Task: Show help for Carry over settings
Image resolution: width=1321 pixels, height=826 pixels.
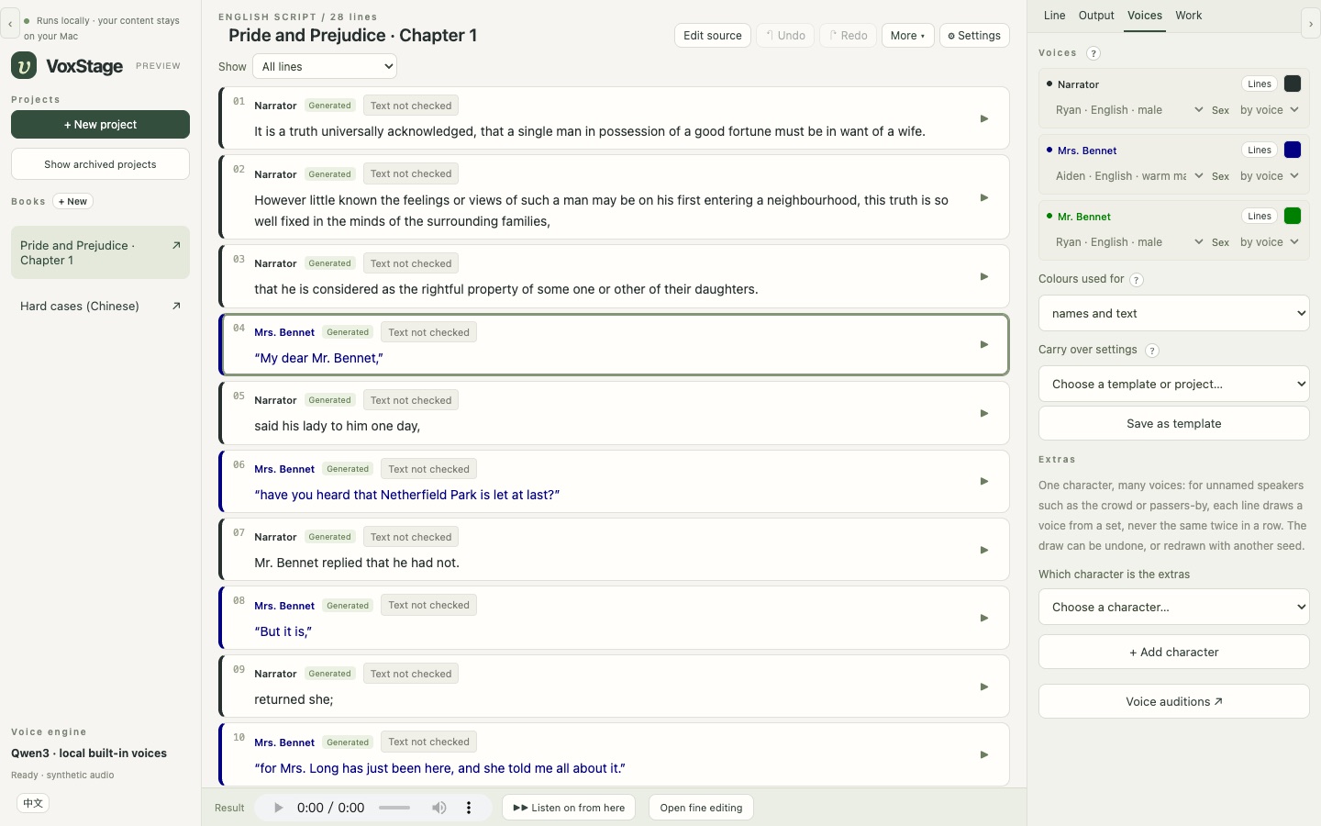Action: (1152, 351)
